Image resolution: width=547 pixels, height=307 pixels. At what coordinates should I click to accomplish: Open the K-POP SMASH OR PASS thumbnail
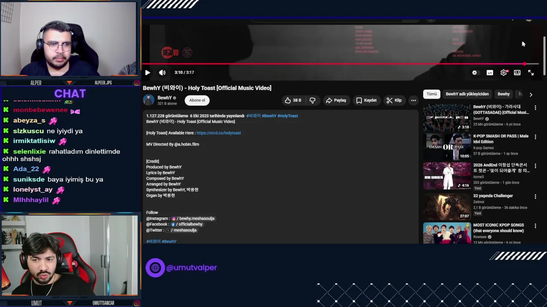coord(447,147)
